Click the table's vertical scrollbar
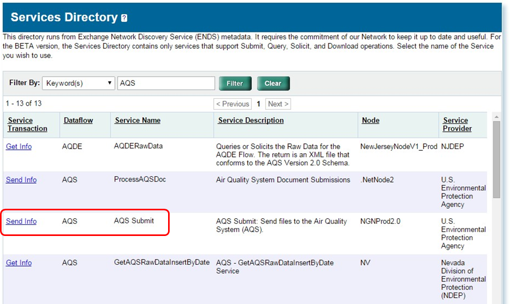510x304 pixels. (x=497, y=157)
